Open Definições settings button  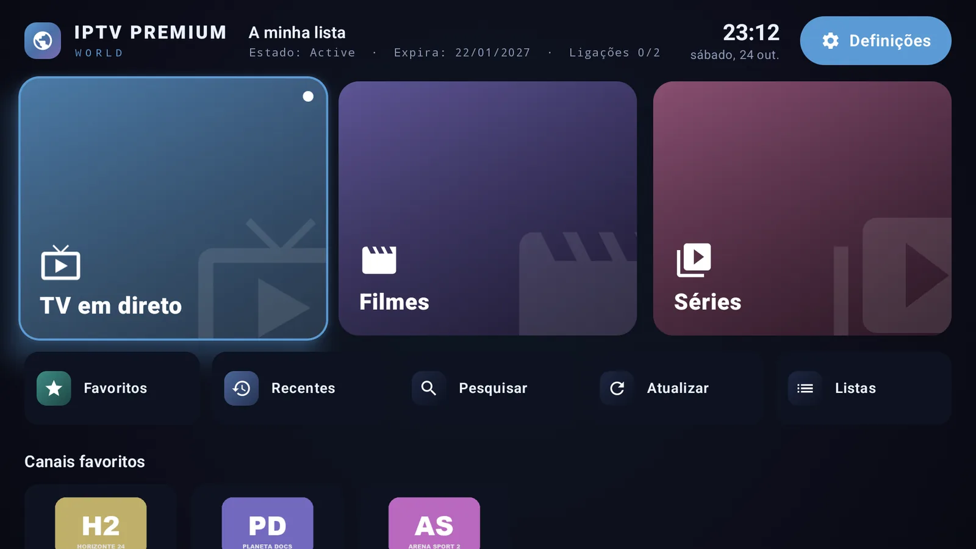pyautogui.click(x=875, y=41)
